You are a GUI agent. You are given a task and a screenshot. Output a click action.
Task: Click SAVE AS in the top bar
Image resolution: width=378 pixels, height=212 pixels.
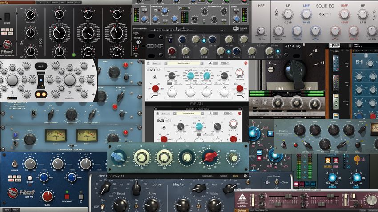point(70,2)
